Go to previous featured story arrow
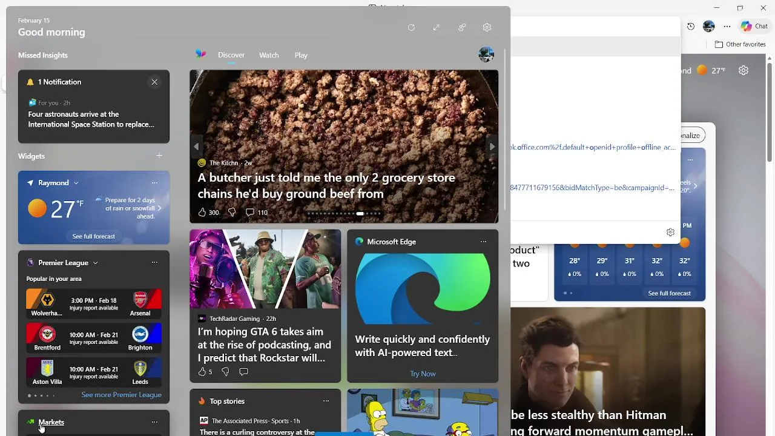 coord(196,147)
